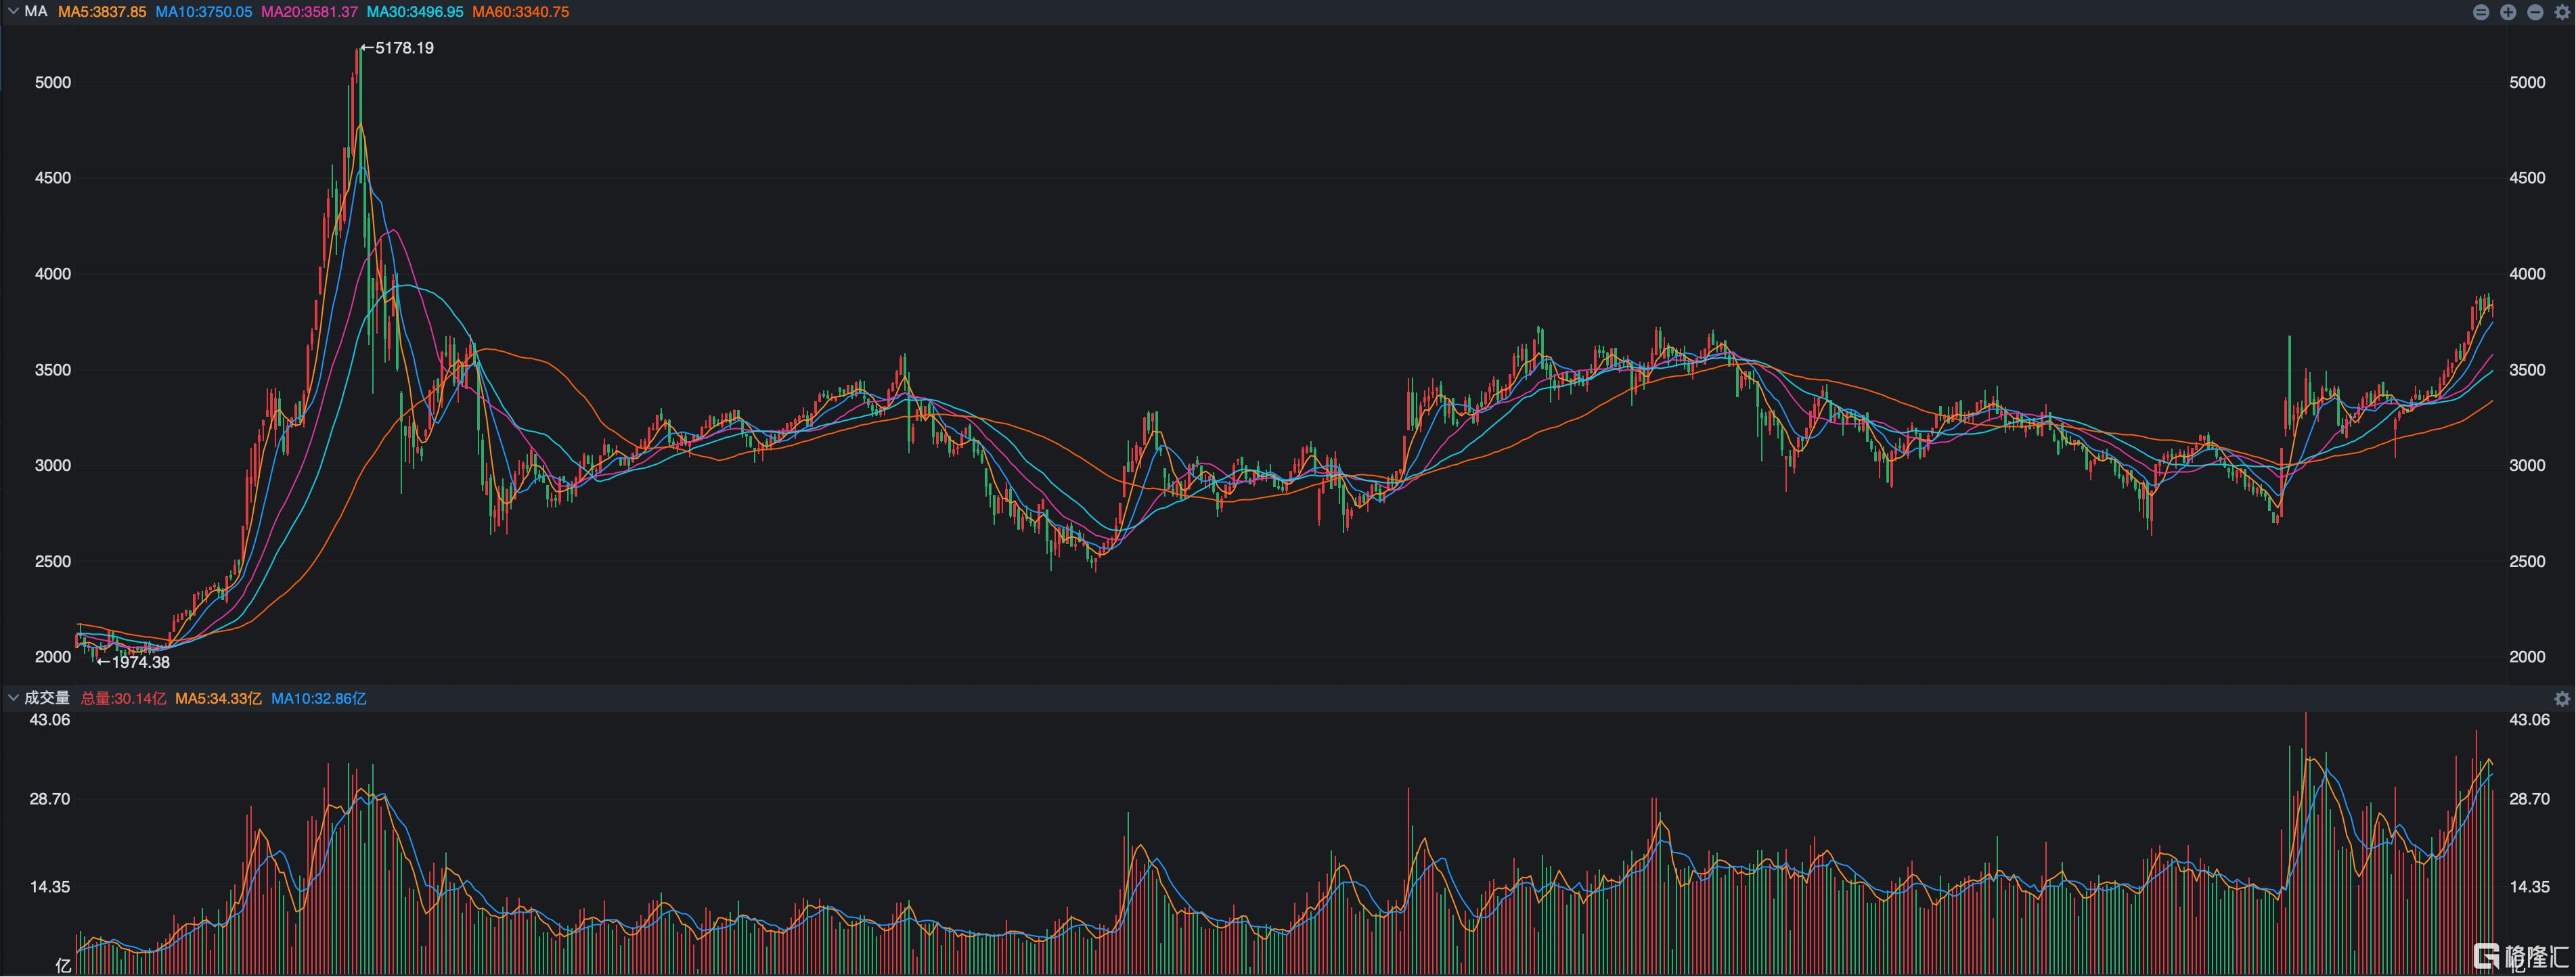The width and height of the screenshot is (2576, 977).
Task: Select the MA indicator name label
Action: (36, 12)
